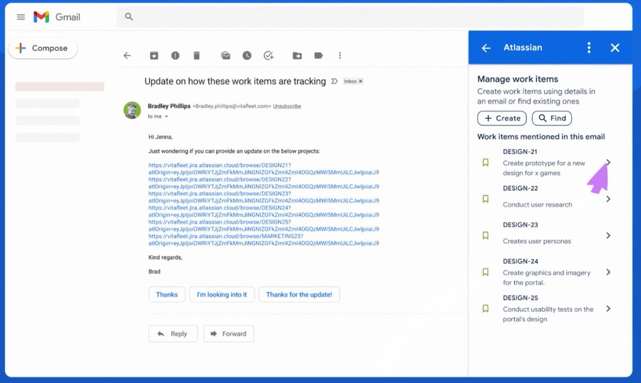Expand the 'to me' recipient details
This screenshot has width=641, height=383.
point(166,117)
